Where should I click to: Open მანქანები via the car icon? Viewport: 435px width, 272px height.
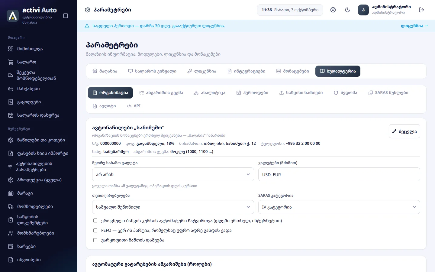click(x=11, y=89)
